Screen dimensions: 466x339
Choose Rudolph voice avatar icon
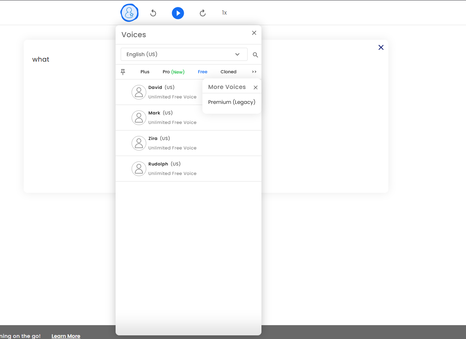(139, 169)
